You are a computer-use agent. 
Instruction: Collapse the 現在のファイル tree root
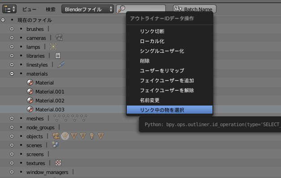click(x=3, y=20)
